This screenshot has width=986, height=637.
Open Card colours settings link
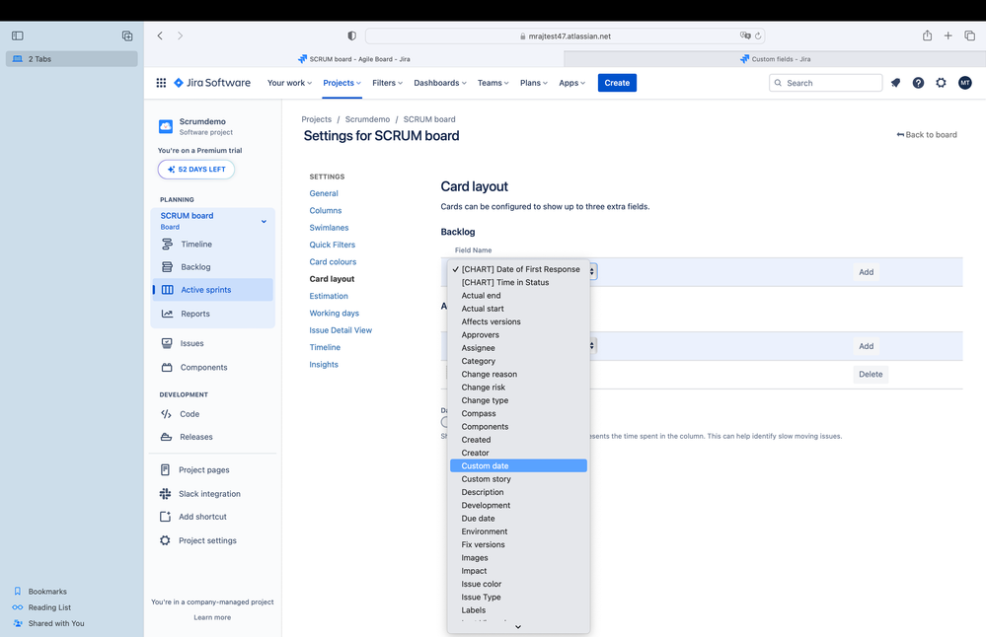333,261
